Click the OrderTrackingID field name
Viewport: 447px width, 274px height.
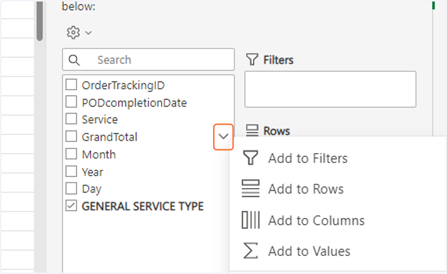123,85
